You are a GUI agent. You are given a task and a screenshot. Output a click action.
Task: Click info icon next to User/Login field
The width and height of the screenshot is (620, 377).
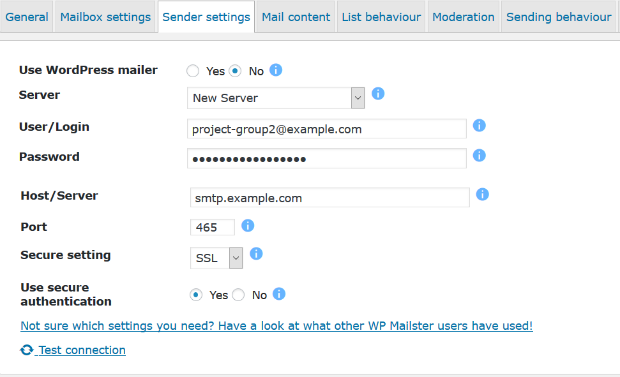click(x=480, y=126)
